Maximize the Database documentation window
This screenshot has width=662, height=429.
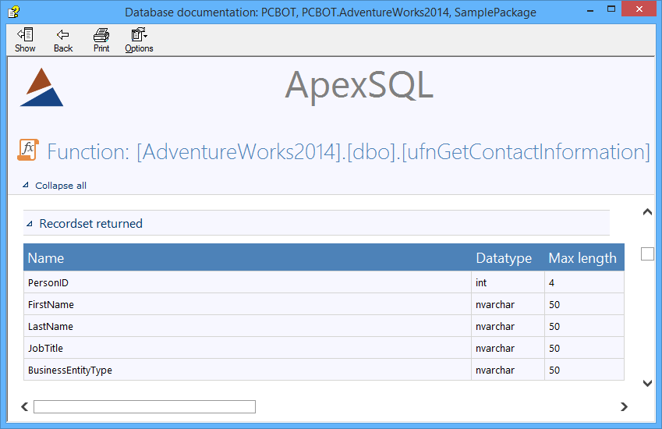pyautogui.click(x=611, y=9)
